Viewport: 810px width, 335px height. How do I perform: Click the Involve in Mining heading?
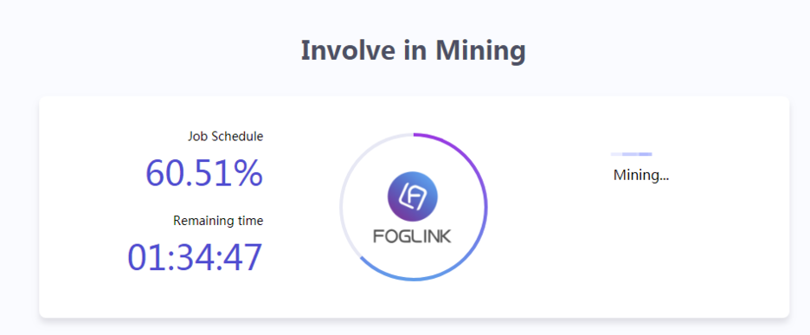[414, 51]
